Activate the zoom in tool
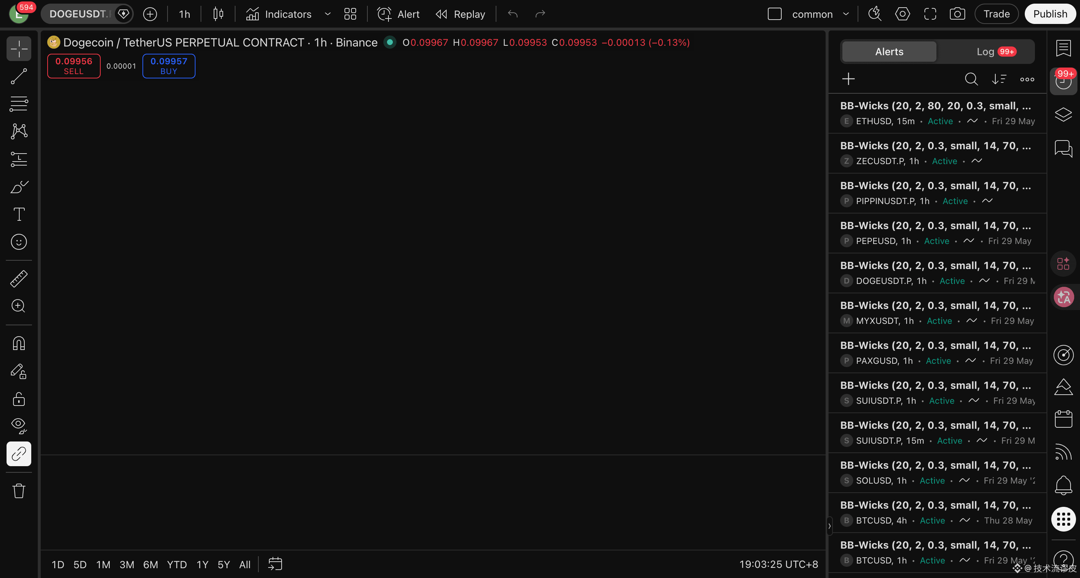 click(x=19, y=306)
